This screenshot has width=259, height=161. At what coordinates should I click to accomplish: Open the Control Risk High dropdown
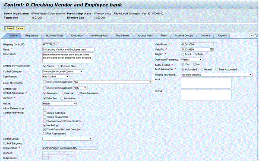click(80, 88)
